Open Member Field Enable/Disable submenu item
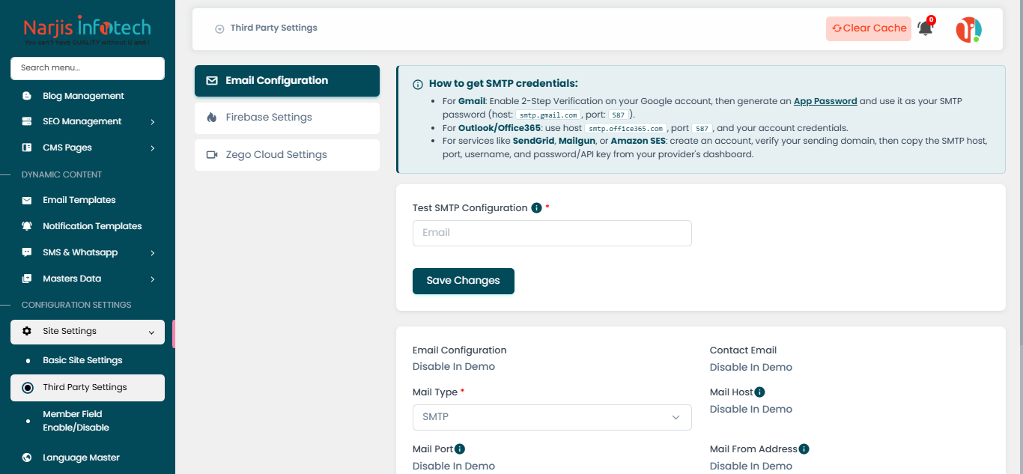 point(88,421)
